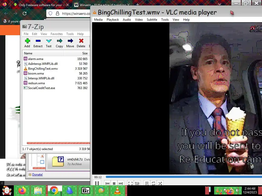
Task: Open 7-Zip View menu
Action: click(x=44, y=34)
